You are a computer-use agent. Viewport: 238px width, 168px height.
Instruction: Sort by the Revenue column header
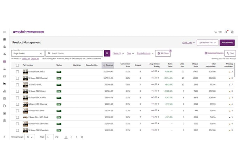108,65
